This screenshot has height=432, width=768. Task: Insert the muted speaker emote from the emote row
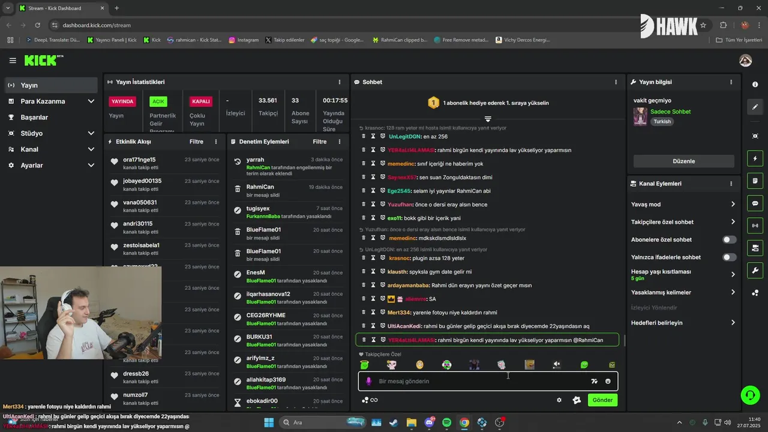[557, 365]
